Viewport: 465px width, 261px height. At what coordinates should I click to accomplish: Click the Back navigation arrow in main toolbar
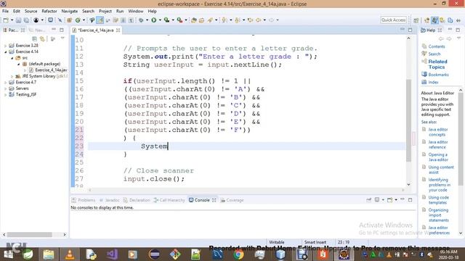(x=259, y=20)
